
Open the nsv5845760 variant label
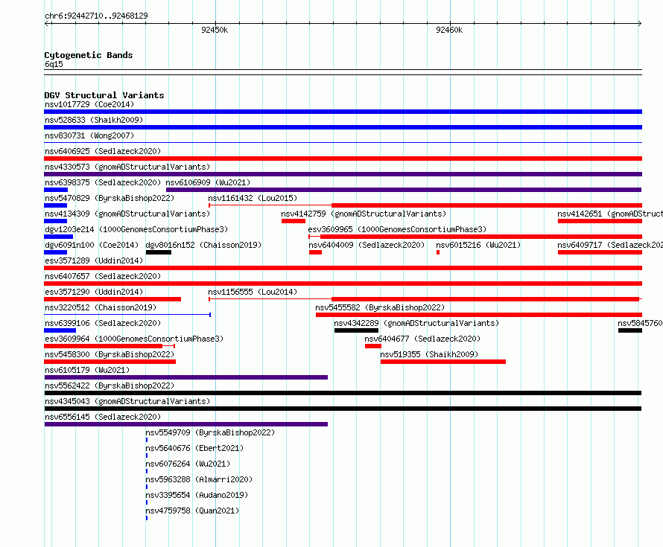pyautogui.click(x=640, y=323)
